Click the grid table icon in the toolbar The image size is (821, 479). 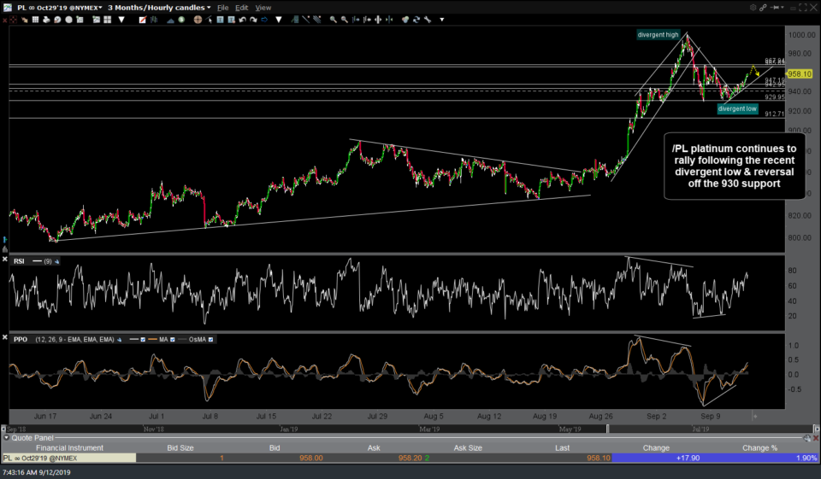[35, 20]
